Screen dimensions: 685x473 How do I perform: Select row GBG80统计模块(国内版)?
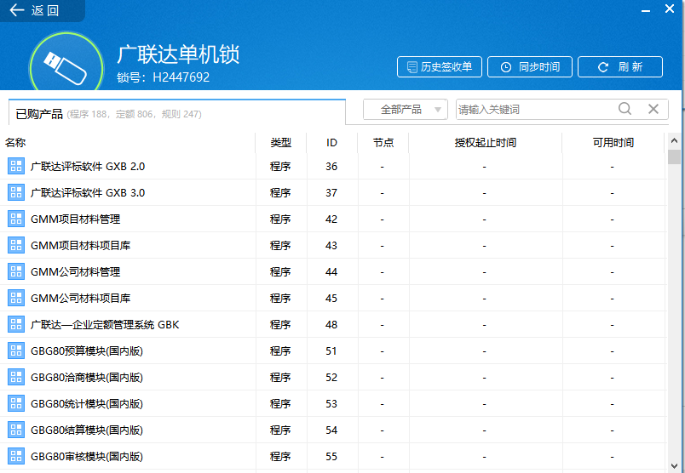point(333,403)
